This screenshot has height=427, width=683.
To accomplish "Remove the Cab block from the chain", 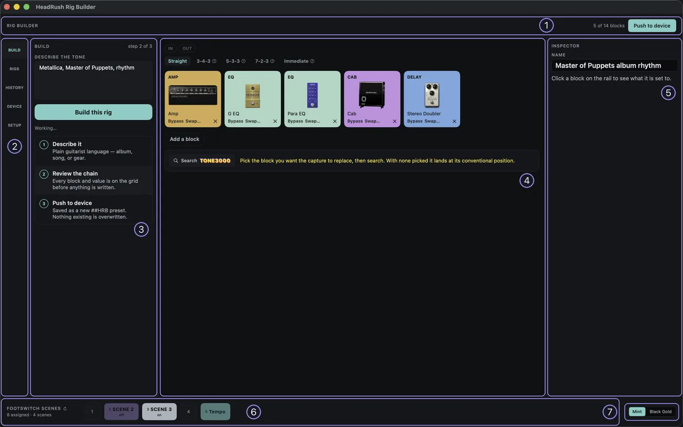I will pos(395,121).
